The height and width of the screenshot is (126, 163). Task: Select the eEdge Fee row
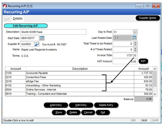[x=79, y=81]
